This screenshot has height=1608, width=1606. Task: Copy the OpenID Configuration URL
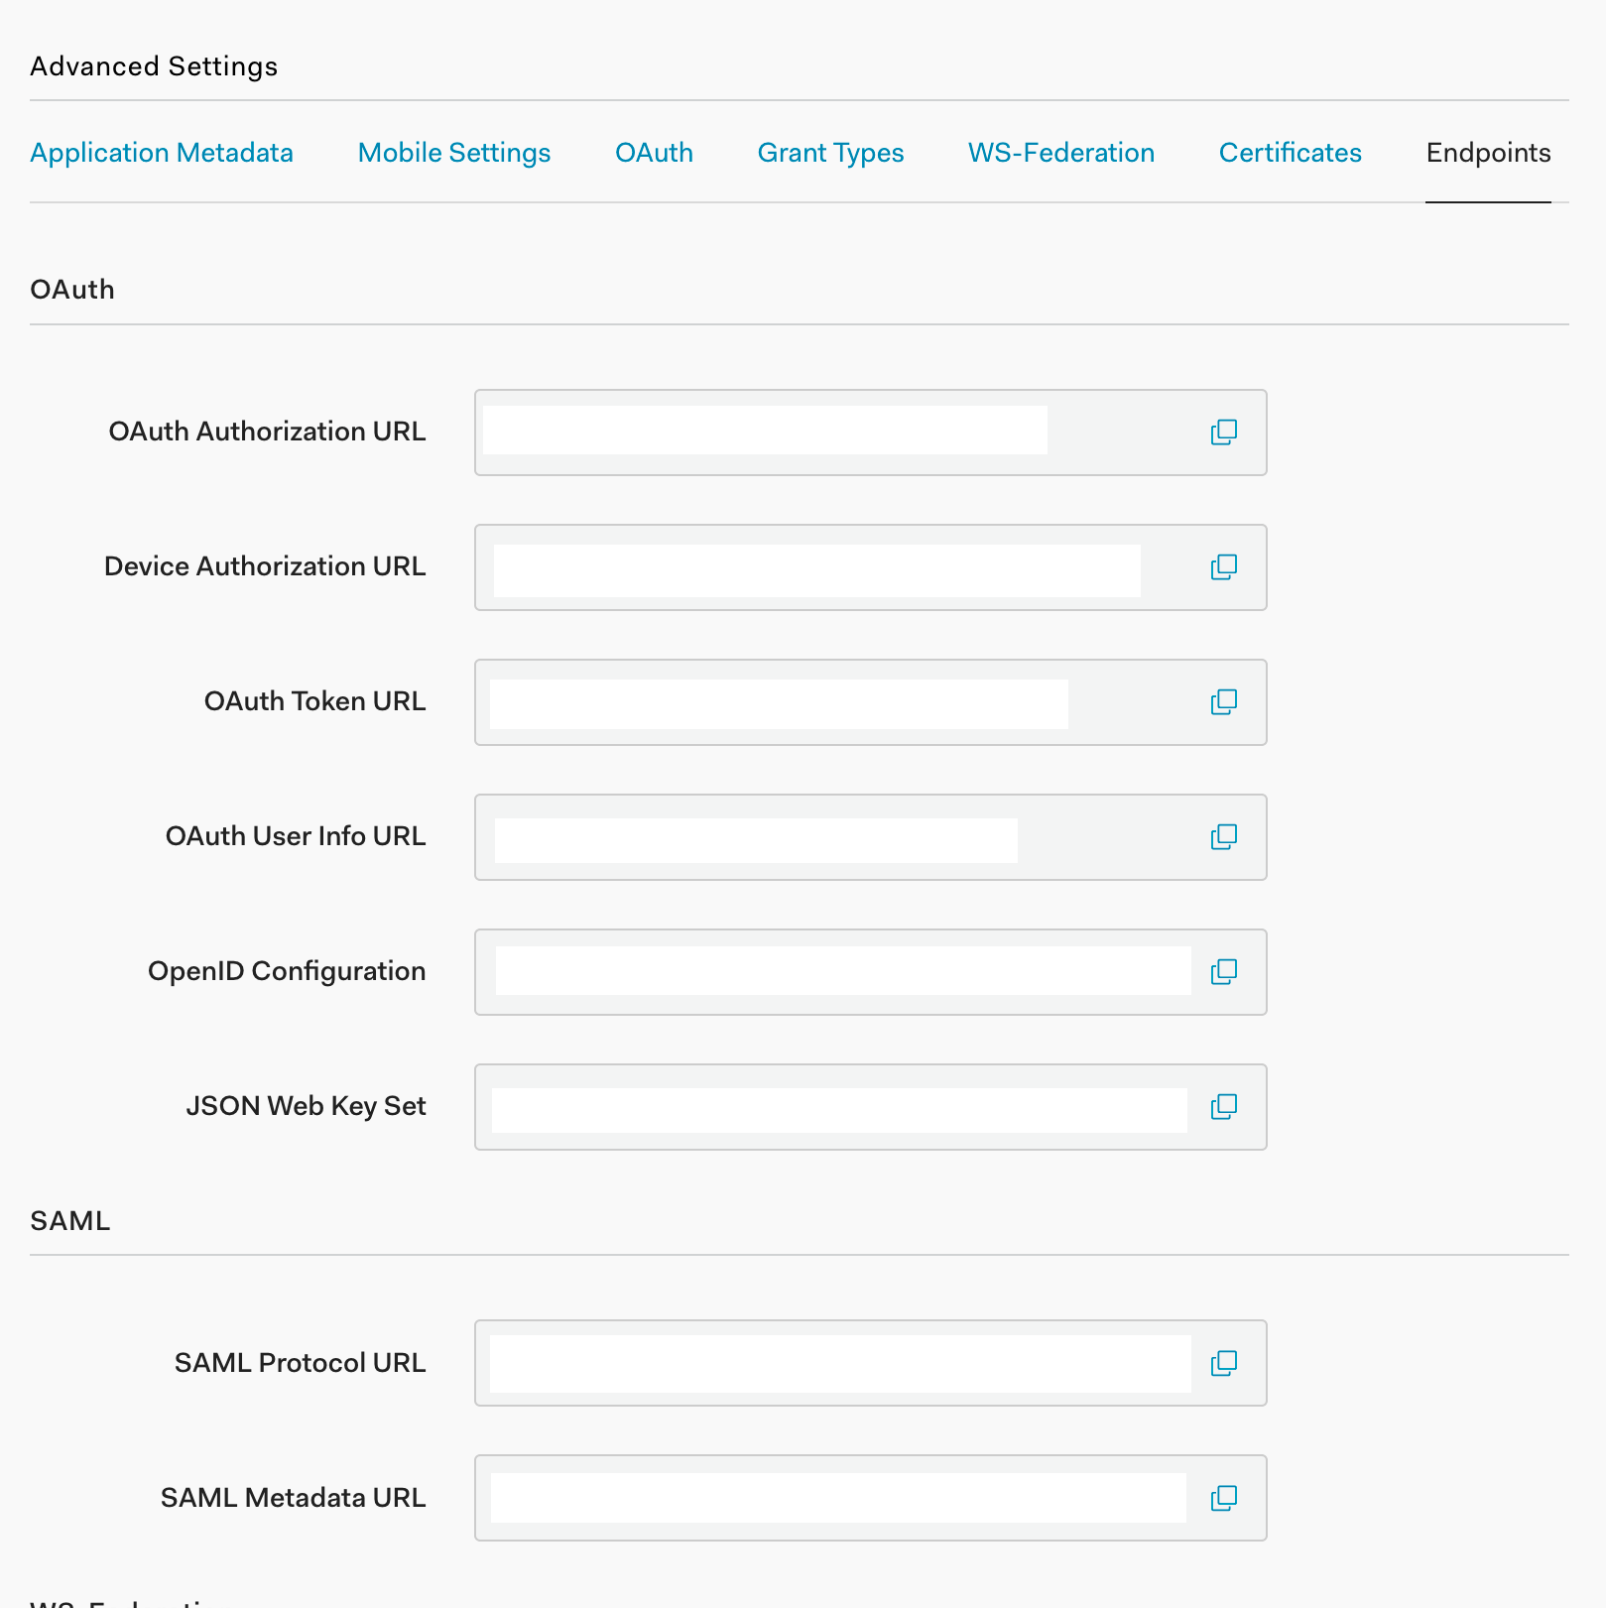click(x=1224, y=972)
